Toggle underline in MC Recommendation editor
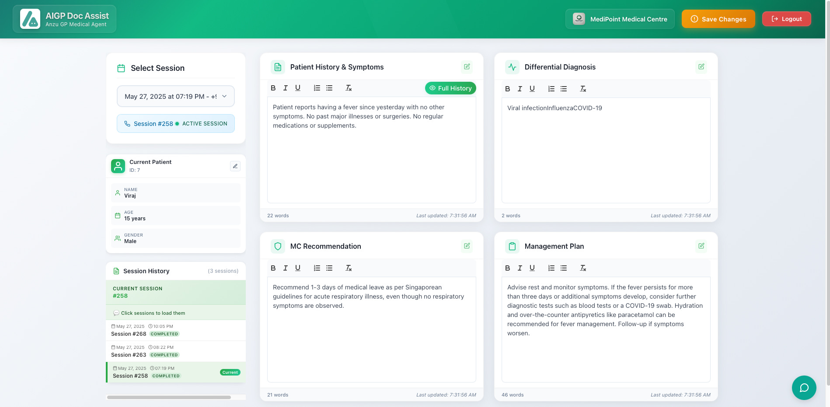The image size is (830, 407). (x=298, y=268)
